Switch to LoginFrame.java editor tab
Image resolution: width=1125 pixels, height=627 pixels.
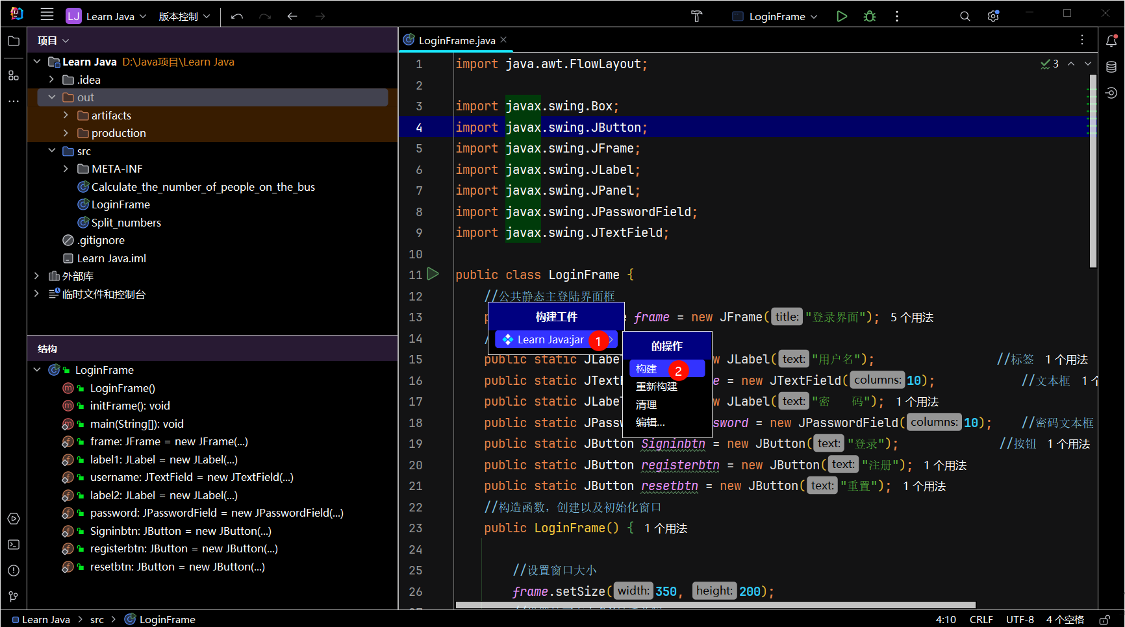tap(456, 40)
